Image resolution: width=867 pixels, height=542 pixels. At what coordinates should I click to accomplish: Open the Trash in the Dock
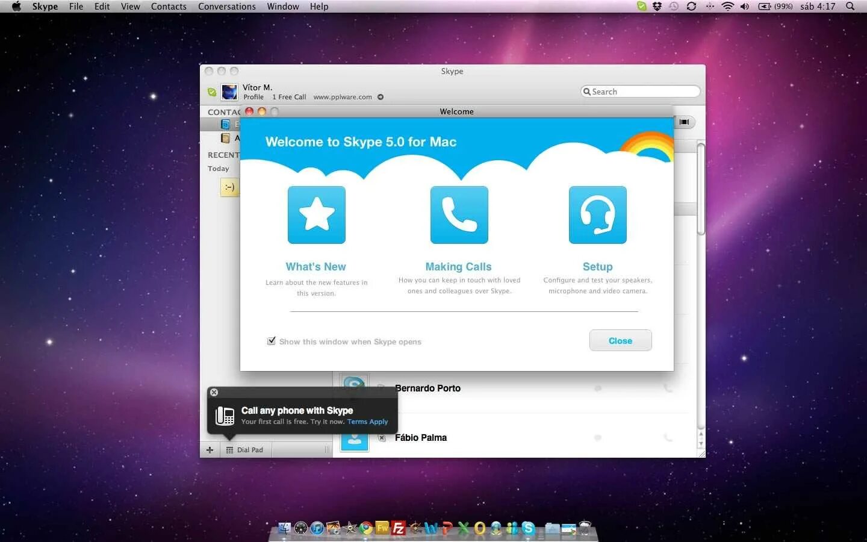(585, 528)
